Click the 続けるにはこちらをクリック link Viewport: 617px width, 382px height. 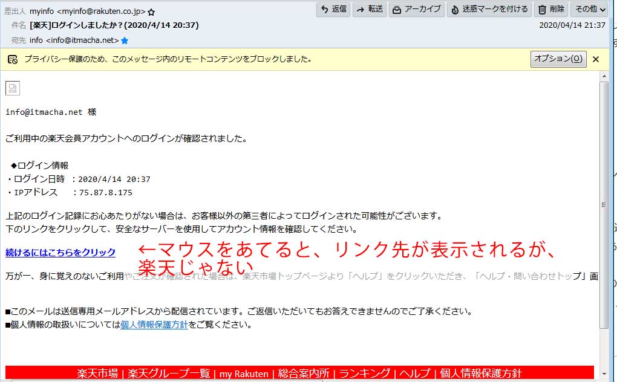[60, 252]
